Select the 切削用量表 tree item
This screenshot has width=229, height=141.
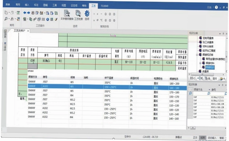(x=208, y=38)
